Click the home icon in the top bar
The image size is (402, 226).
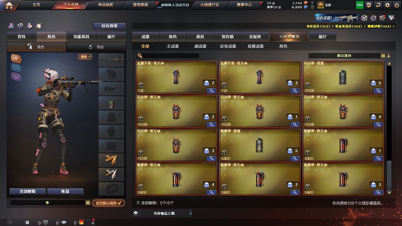[x=9, y=5]
